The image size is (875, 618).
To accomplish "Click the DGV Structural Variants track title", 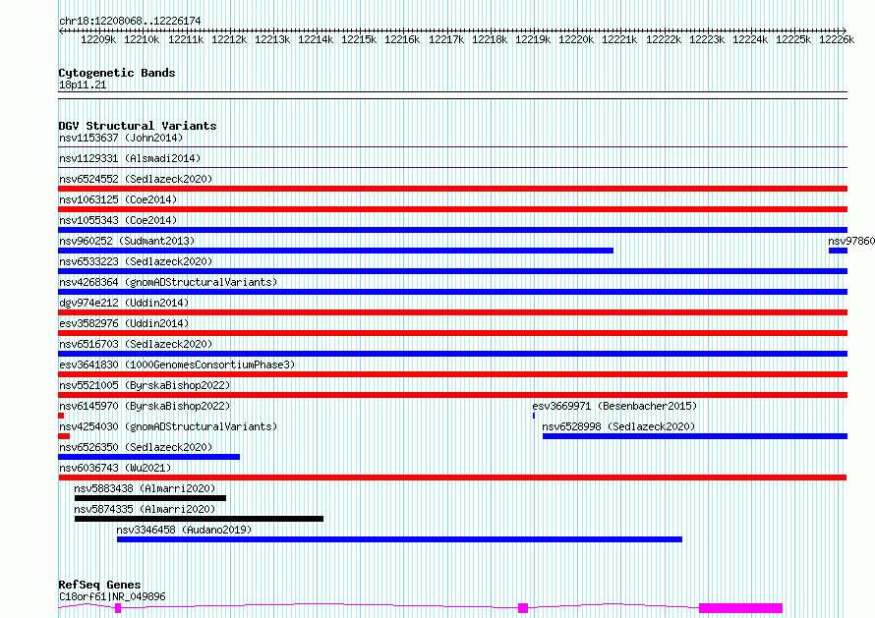I will pyautogui.click(x=138, y=126).
